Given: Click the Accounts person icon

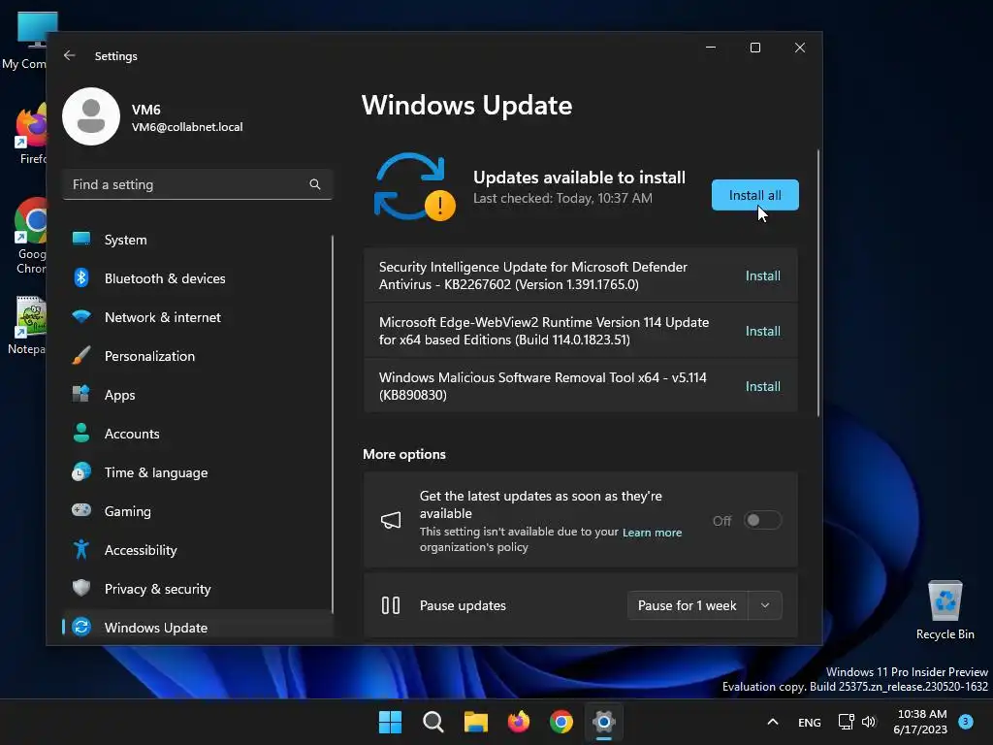Looking at the screenshot, I should click(81, 433).
